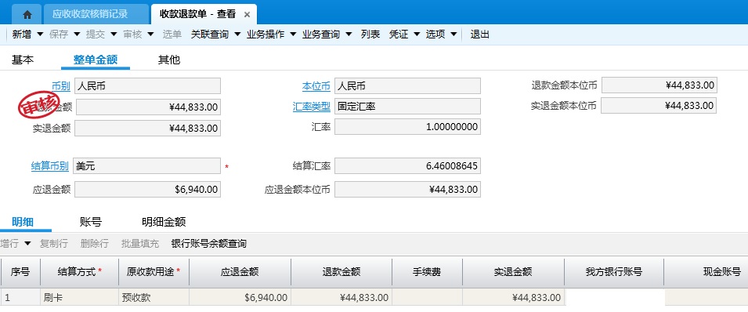Click the 手续费 column header
This screenshot has width=748, height=312.
click(x=427, y=272)
